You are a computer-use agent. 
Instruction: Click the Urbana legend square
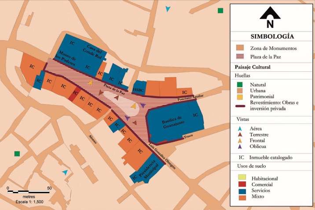click(240, 90)
